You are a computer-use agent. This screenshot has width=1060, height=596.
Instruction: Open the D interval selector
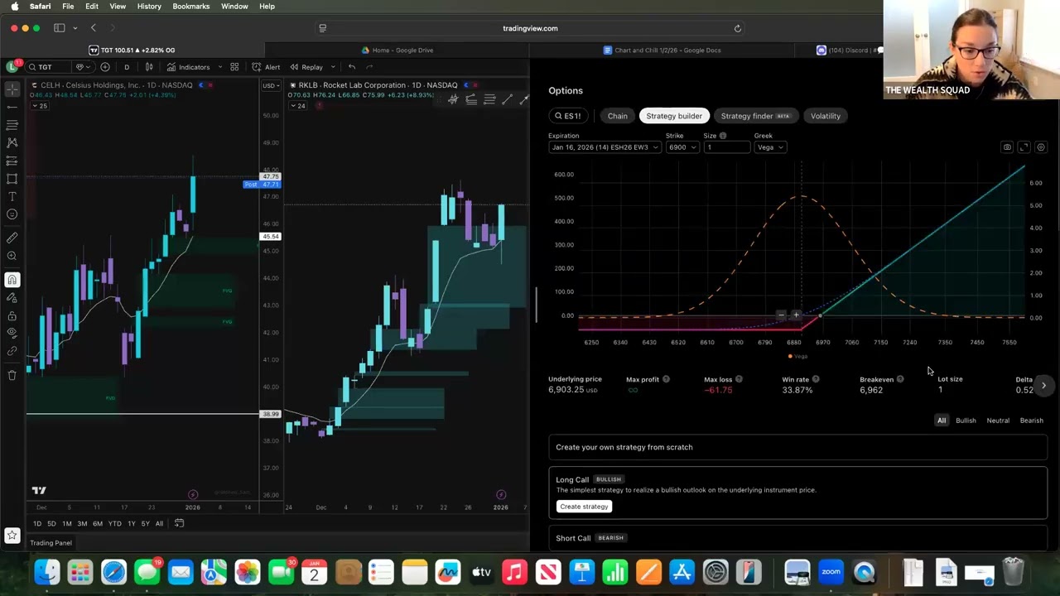point(127,67)
